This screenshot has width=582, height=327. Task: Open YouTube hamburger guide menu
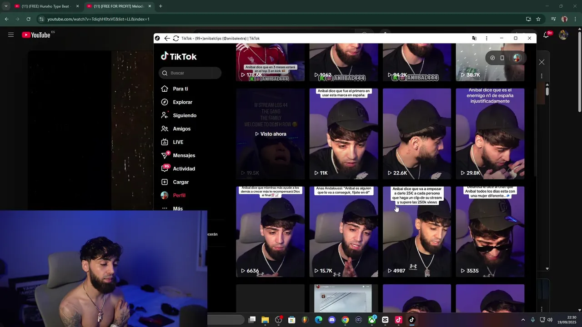11,35
